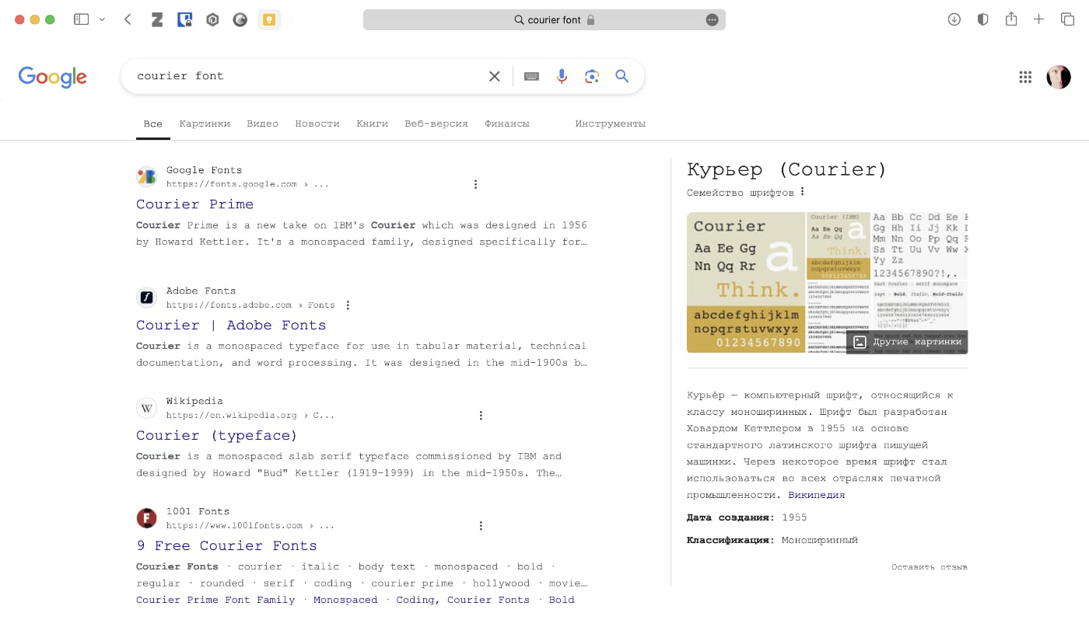Open the small Courier (IBM) specimen thumbnail
1089x627 pixels.
coord(838,246)
